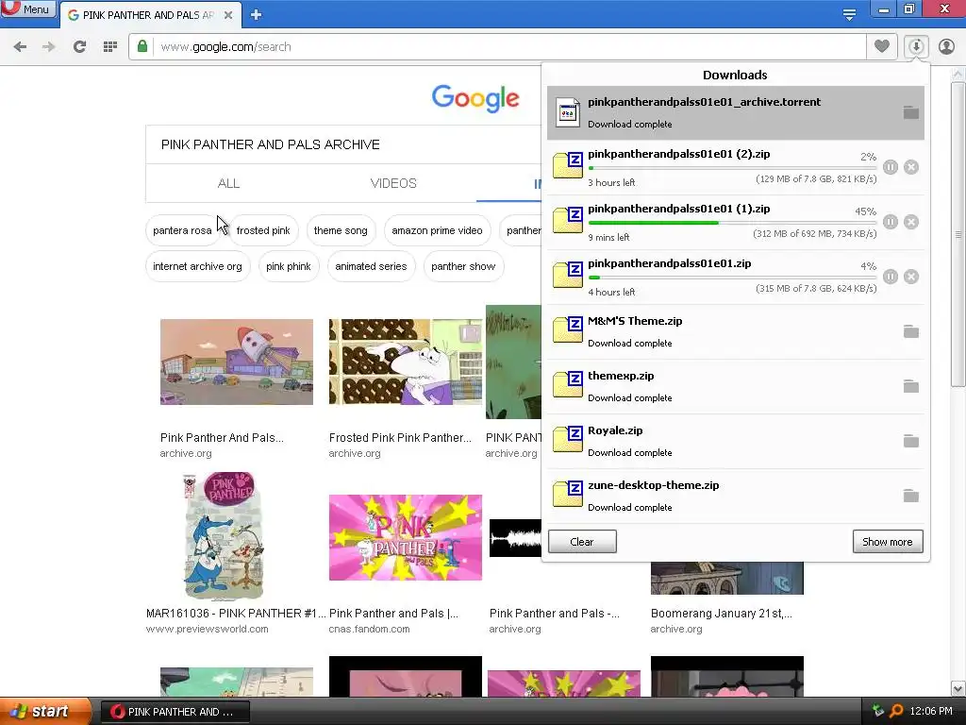Reload the current page
966x725 pixels.
pyautogui.click(x=79, y=47)
